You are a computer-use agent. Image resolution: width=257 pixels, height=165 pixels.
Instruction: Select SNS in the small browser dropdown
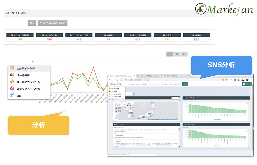(x=117, y=99)
